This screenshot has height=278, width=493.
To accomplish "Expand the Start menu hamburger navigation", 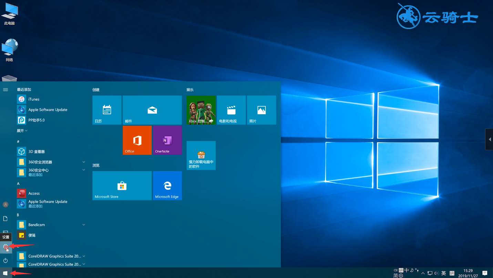I will (x=6, y=90).
